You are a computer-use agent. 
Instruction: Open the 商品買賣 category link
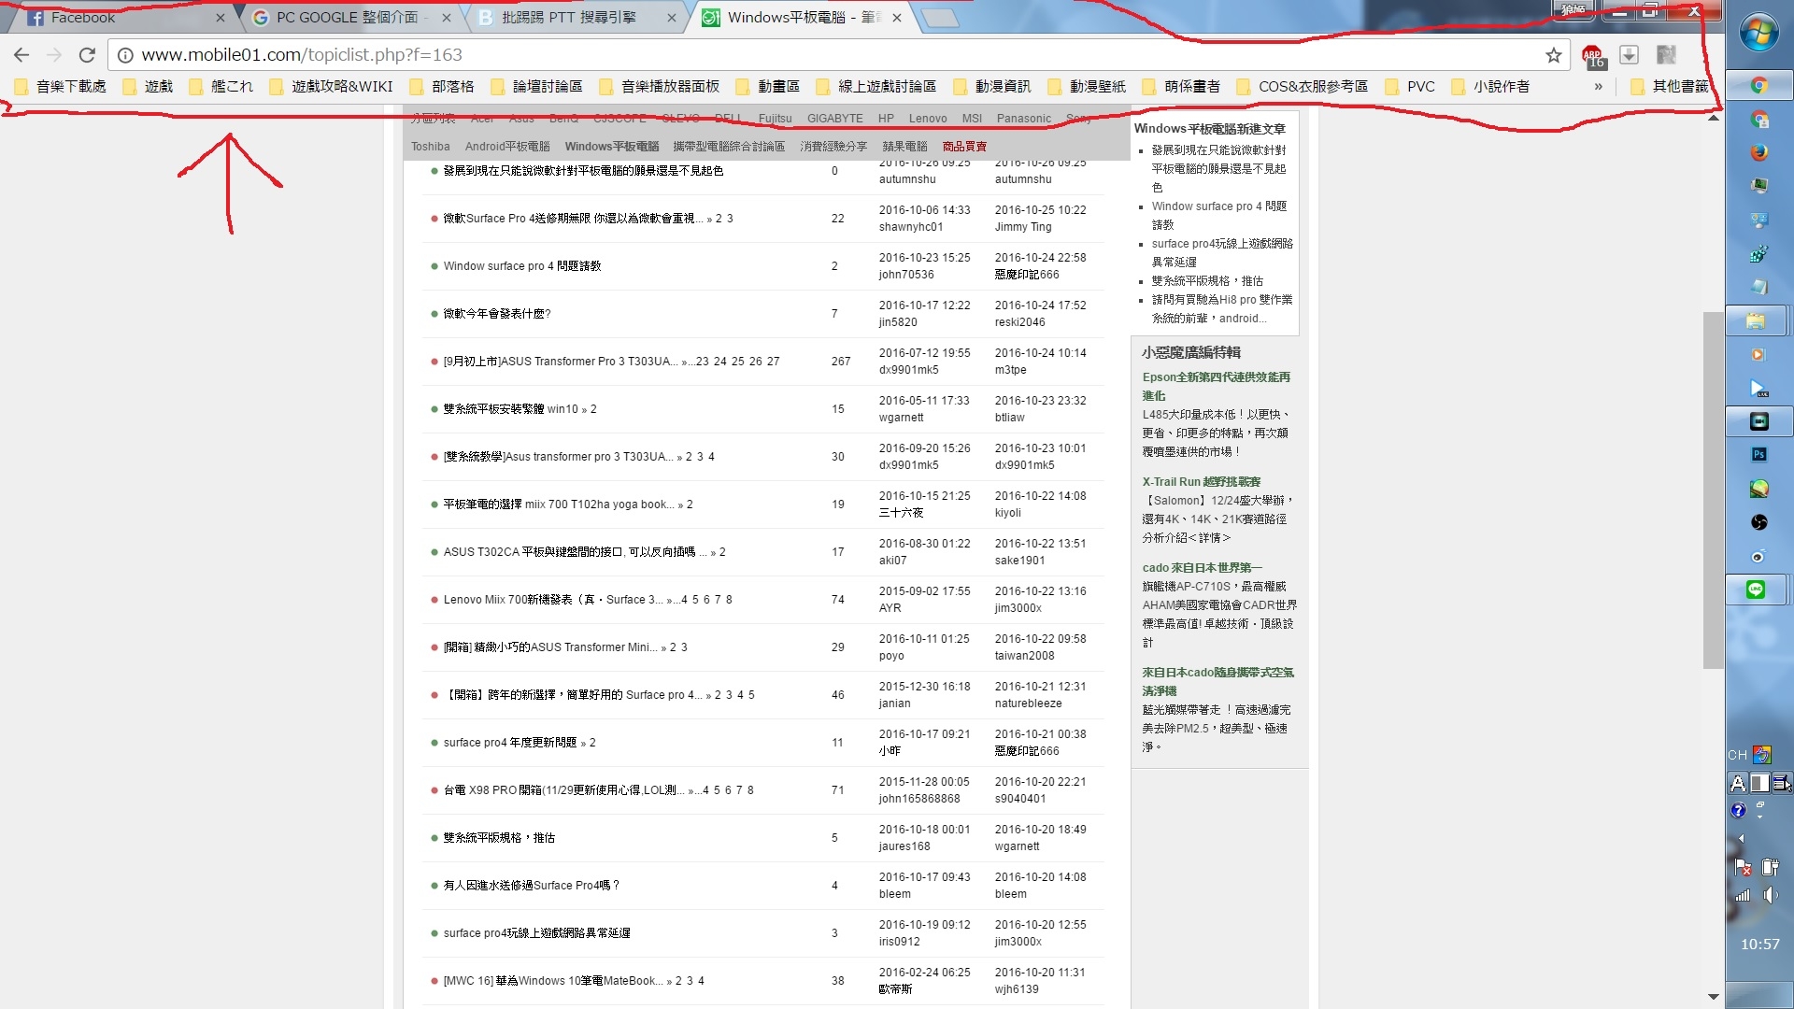point(964,147)
